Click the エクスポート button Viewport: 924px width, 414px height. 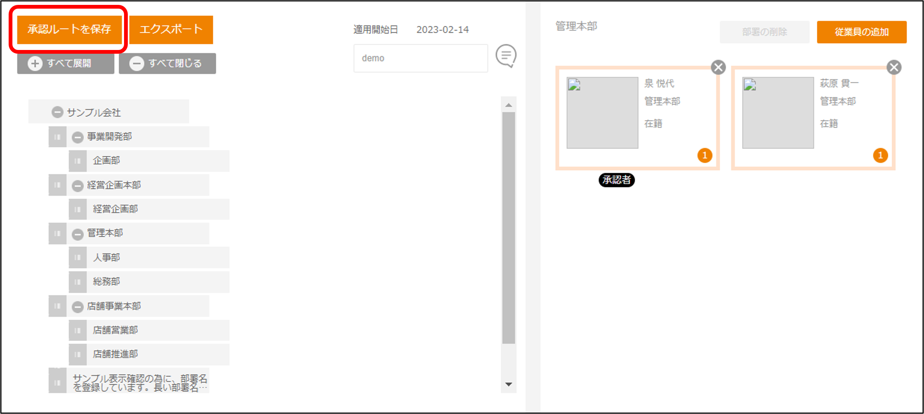pyautogui.click(x=171, y=29)
